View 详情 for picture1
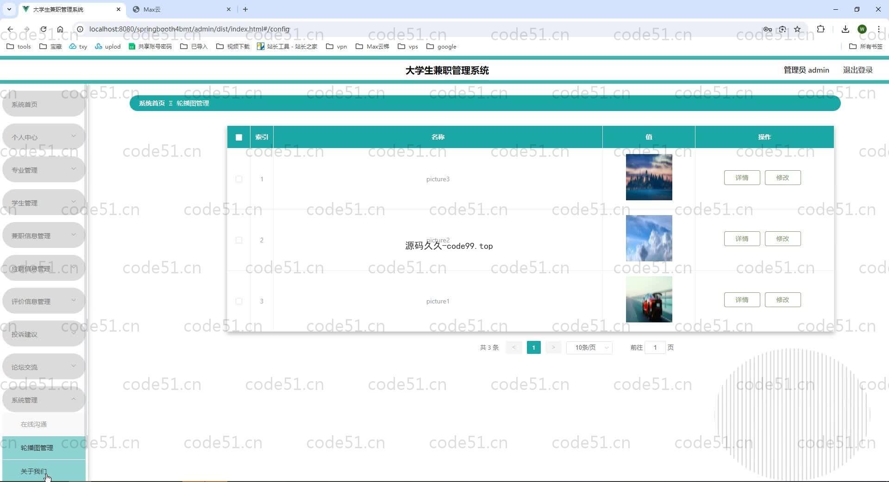 click(742, 300)
